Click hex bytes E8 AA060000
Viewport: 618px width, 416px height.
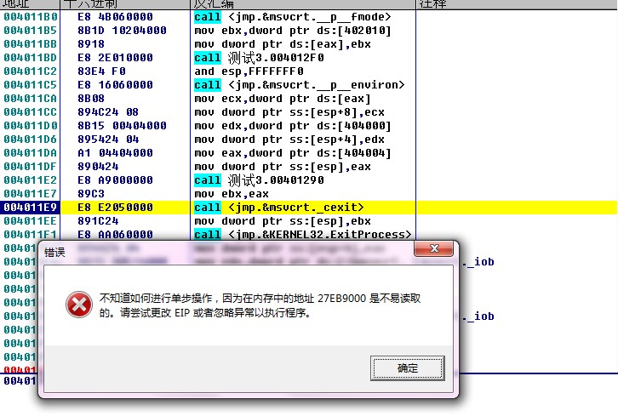pos(115,235)
